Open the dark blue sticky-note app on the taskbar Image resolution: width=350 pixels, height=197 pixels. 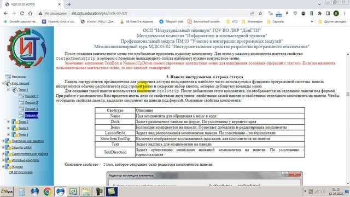pos(112,192)
